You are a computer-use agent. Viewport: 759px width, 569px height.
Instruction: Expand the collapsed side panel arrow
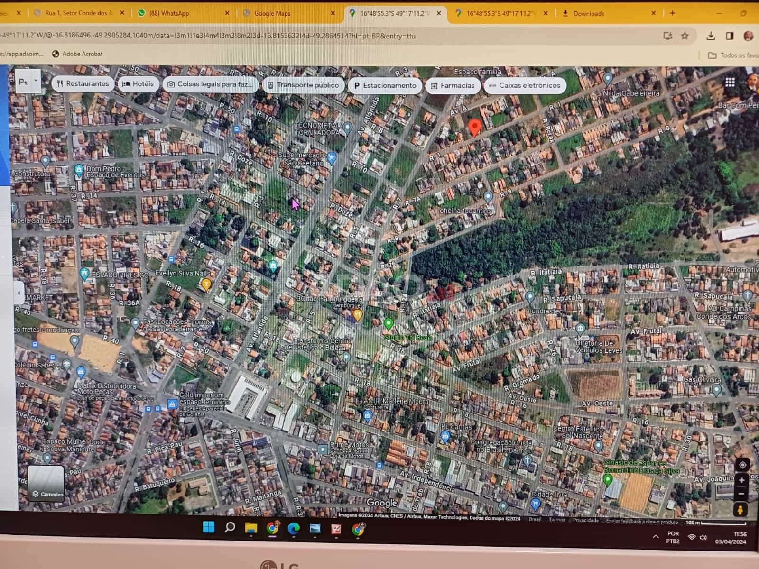tap(19, 293)
